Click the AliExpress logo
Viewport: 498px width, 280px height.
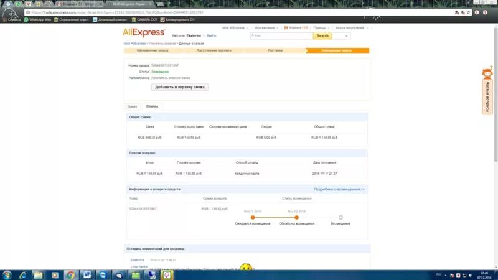tap(144, 33)
